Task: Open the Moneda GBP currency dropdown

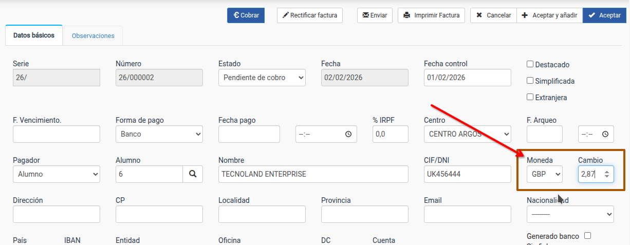Action: pos(544,174)
